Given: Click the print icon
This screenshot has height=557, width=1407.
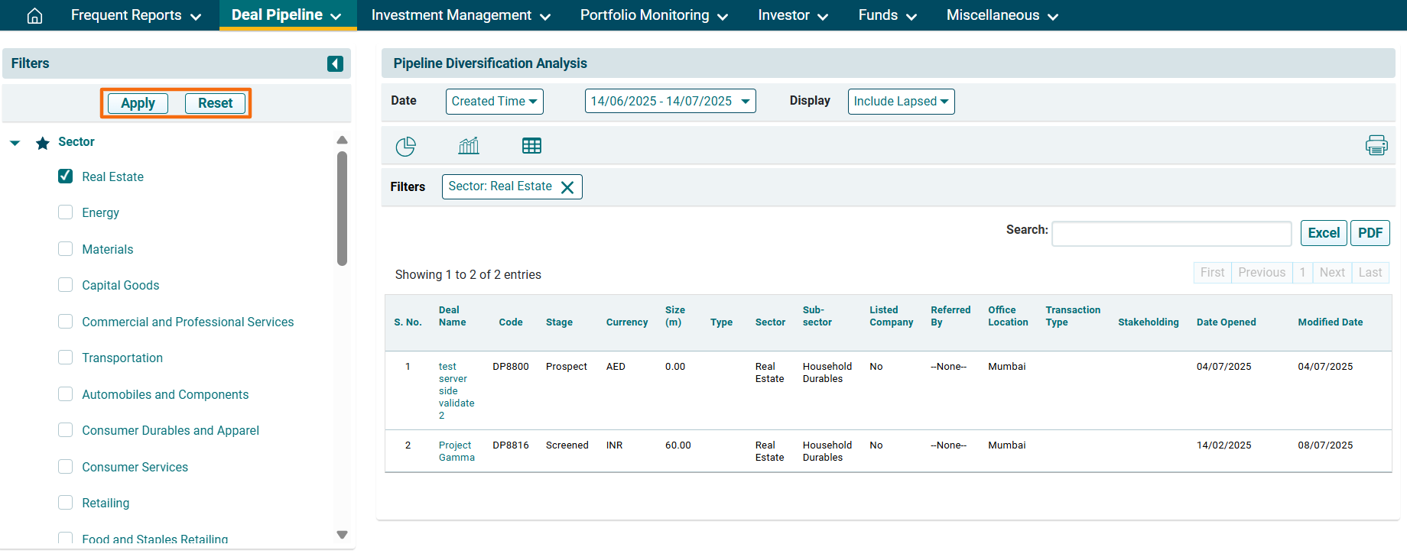Looking at the screenshot, I should pyautogui.click(x=1376, y=145).
